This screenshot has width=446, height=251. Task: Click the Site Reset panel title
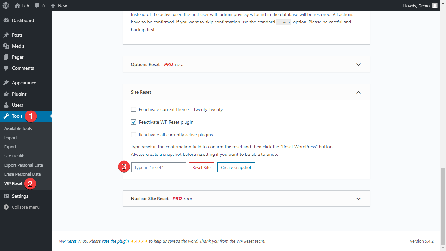(141, 92)
